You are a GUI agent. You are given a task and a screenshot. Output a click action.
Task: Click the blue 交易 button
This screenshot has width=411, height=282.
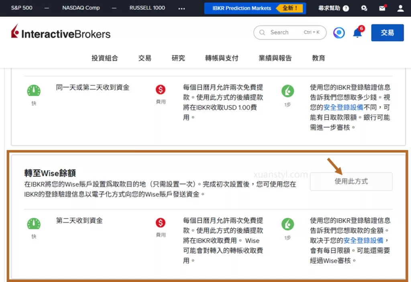pyautogui.click(x=387, y=33)
